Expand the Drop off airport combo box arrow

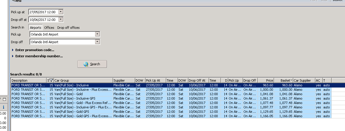[97, 42]
